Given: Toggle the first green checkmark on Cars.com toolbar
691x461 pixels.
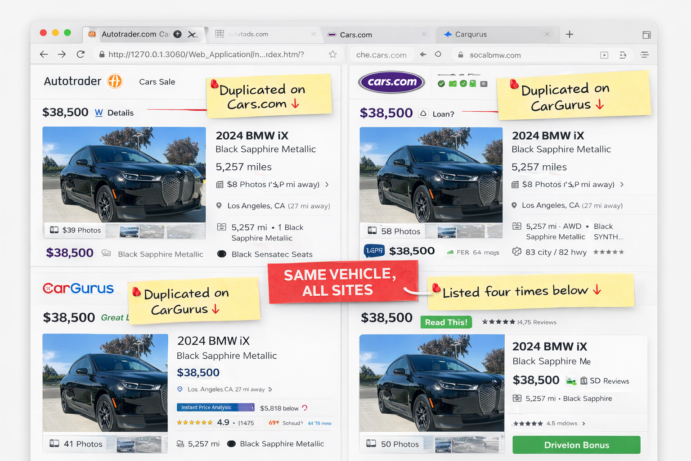Looking at the screenshot, I should (441, 83).
